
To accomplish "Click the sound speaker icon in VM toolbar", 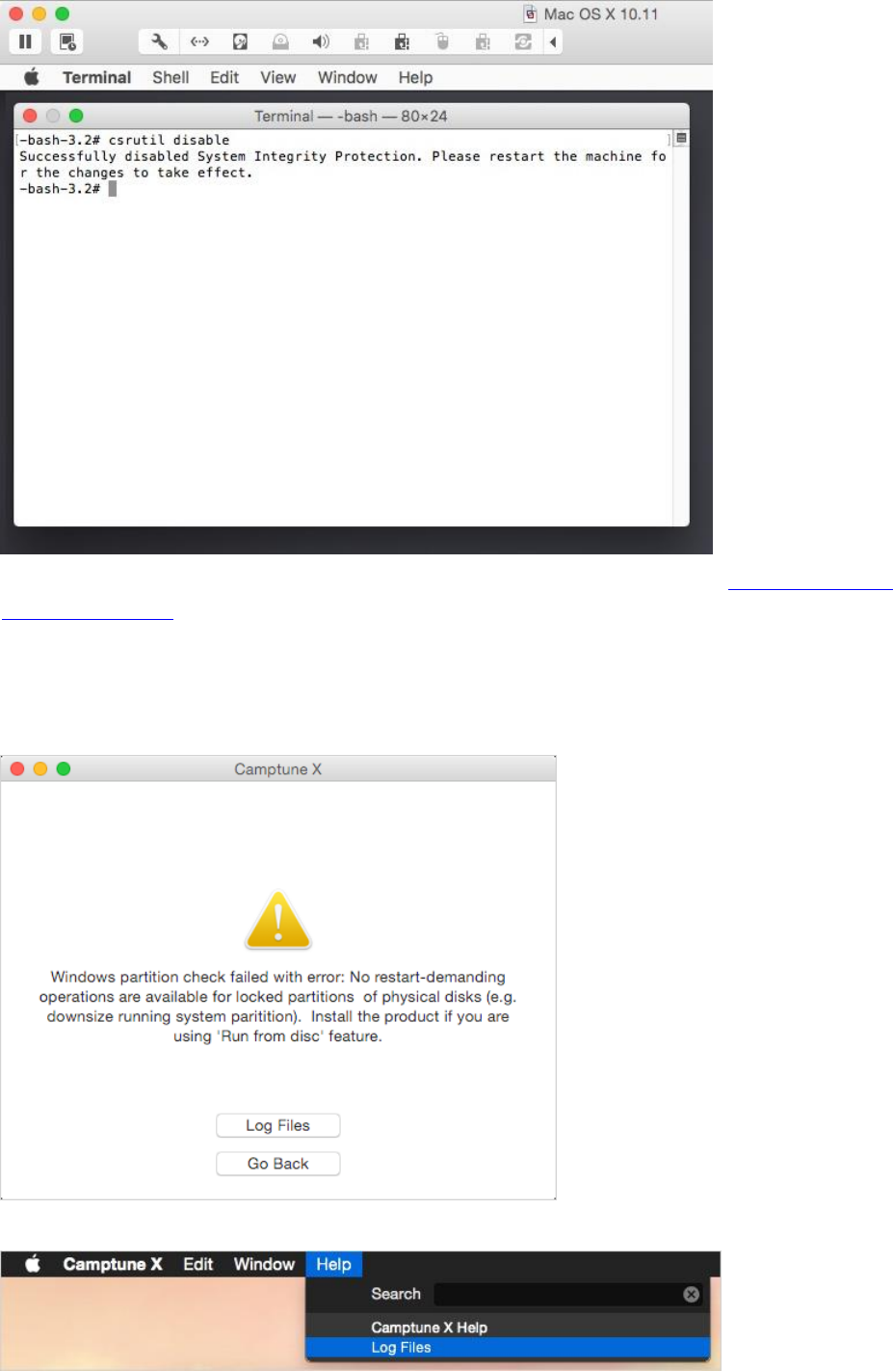I will point(321,41).
